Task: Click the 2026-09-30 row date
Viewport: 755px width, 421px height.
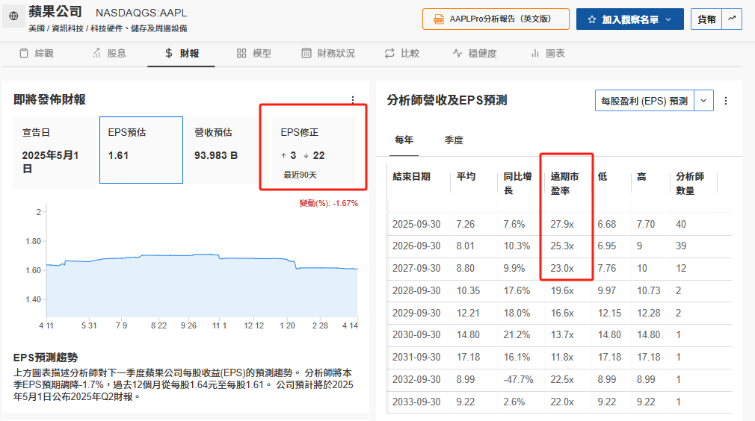Action: [416, 246]
